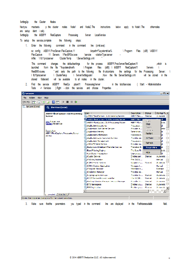Click the gear icon beside Application Identity
The height and width of the screenshot is (270, 191).
pos(85,132)
